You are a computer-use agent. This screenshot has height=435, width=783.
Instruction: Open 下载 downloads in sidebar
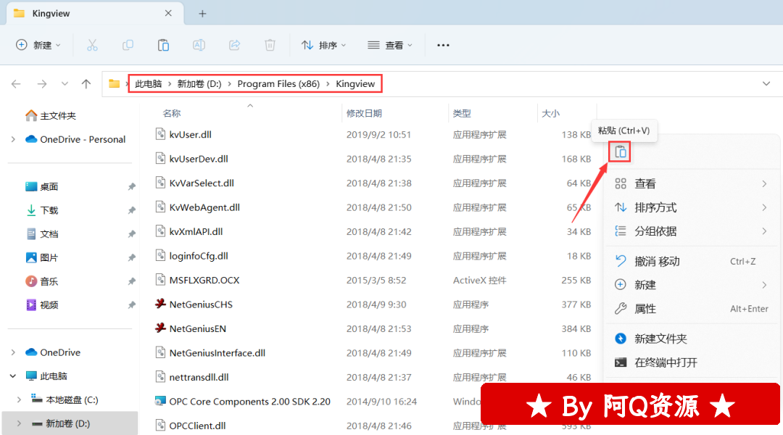42,210
